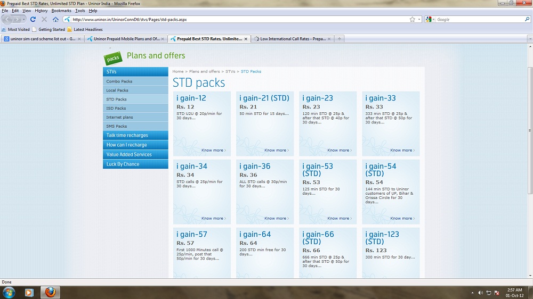Close the Low International Call Rates tab
The width and height of the screenshot is (533, 299).
pos(329,39)
